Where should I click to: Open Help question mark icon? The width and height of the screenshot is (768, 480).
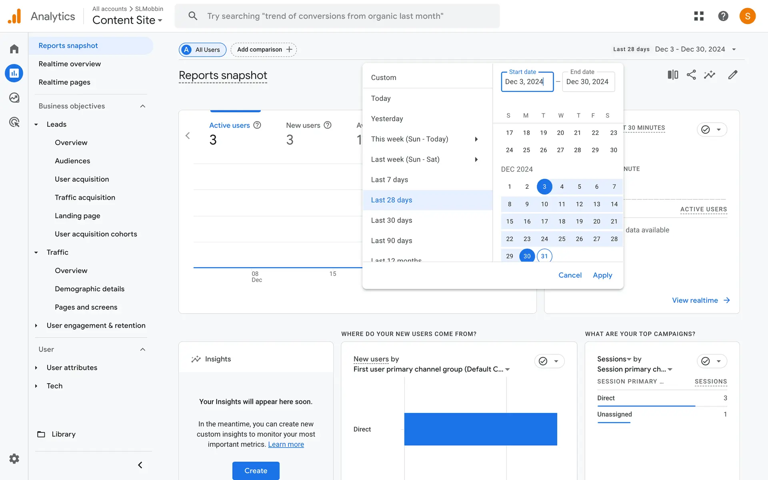[723, 16]
